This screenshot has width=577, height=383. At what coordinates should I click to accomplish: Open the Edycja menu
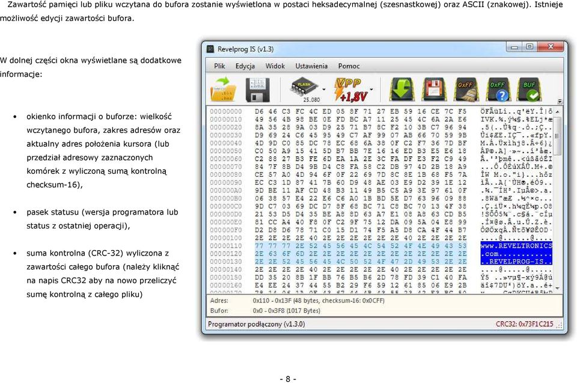pos(245,66)
